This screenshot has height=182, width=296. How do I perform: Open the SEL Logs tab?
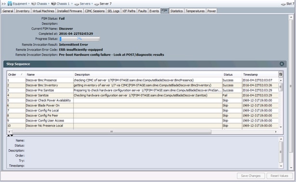click(x=113, y=11)
